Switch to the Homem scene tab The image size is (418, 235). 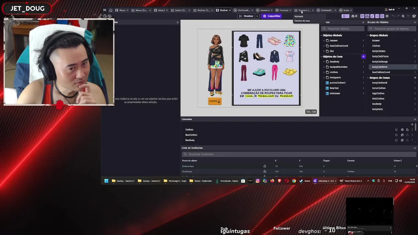click(284, 10)
